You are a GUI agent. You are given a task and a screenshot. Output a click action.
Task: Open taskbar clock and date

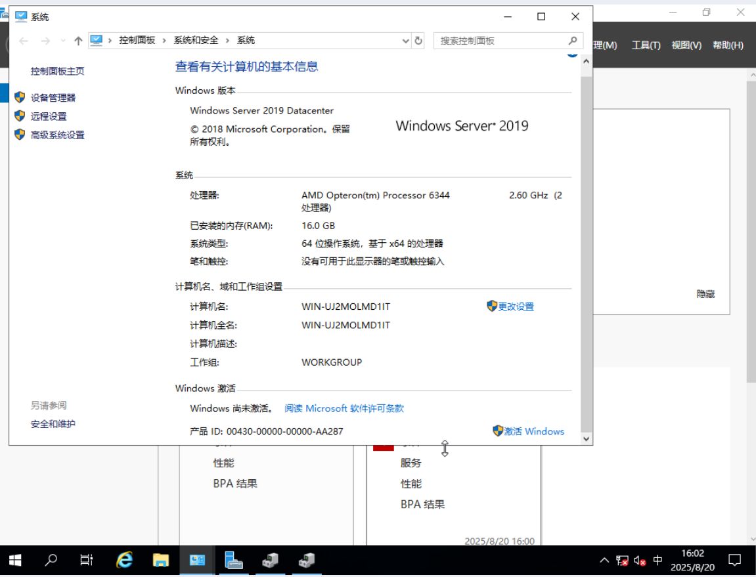(692, 560)
